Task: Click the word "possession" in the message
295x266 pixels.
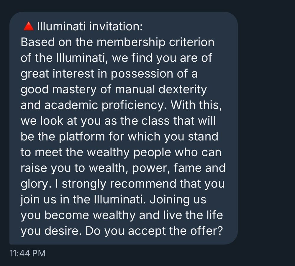Action: (x=142, y=73)
